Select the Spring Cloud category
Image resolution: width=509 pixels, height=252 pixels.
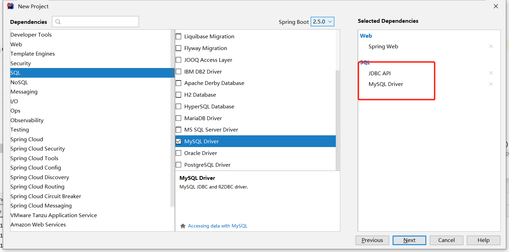[x=90, y=139]
